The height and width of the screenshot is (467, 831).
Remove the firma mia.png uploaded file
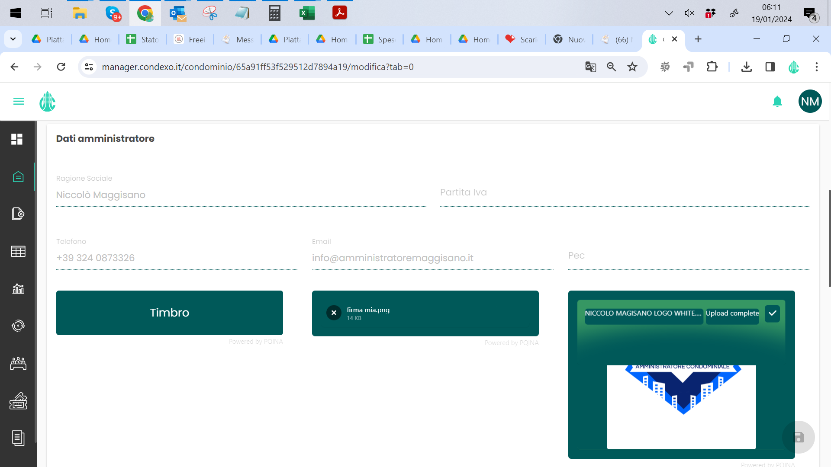[334, 313]
